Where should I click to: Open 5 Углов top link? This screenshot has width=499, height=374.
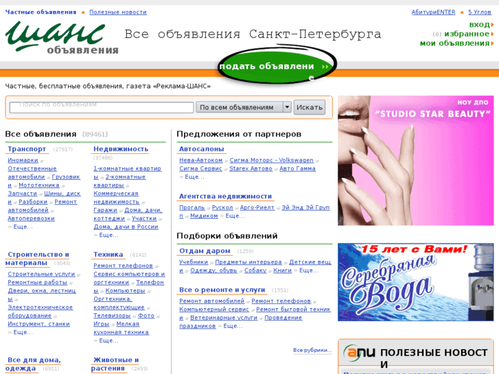pos(479,12)
